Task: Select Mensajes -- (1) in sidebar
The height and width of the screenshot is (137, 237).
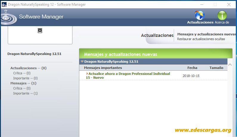Action: tap(23, 83)
